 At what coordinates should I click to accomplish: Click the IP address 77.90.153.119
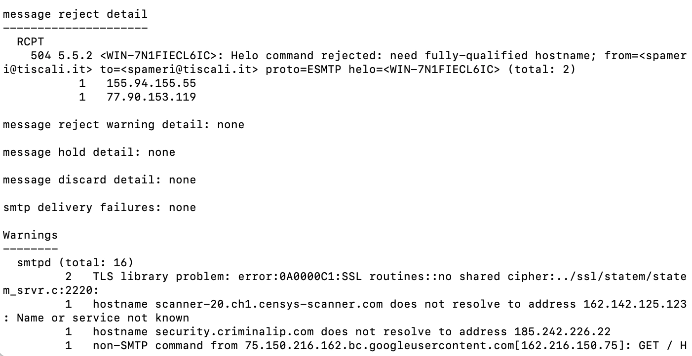(151, 97)
